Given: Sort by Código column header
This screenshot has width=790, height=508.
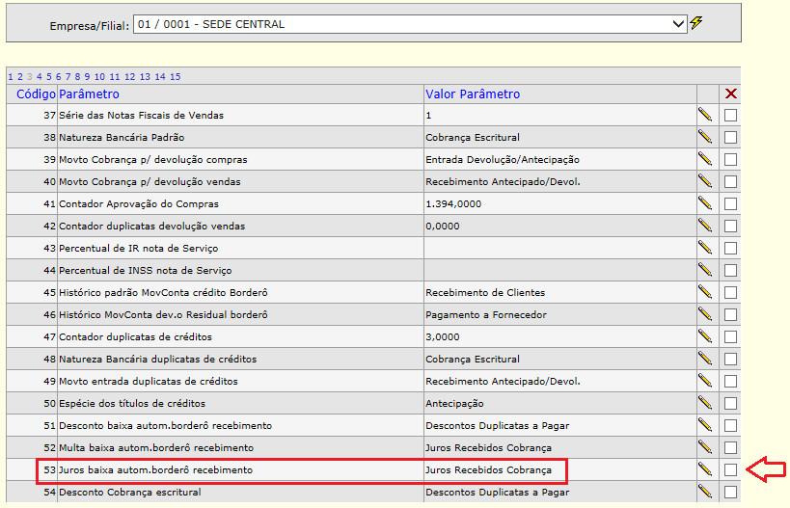Looking at the screenshot, I should point(36,94).
